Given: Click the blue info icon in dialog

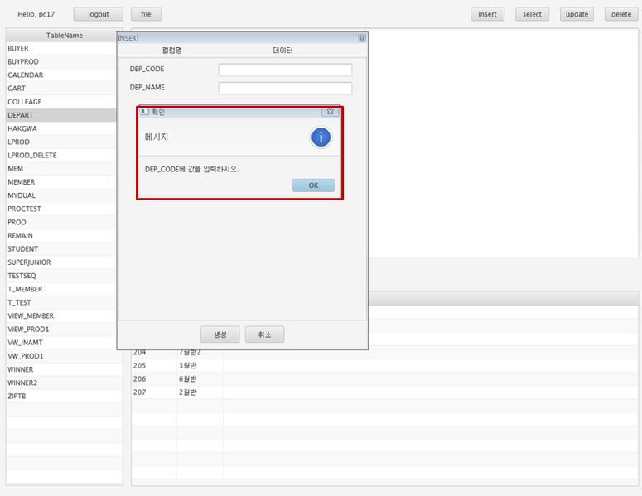Looking at the screenshot, I should 321,137.
